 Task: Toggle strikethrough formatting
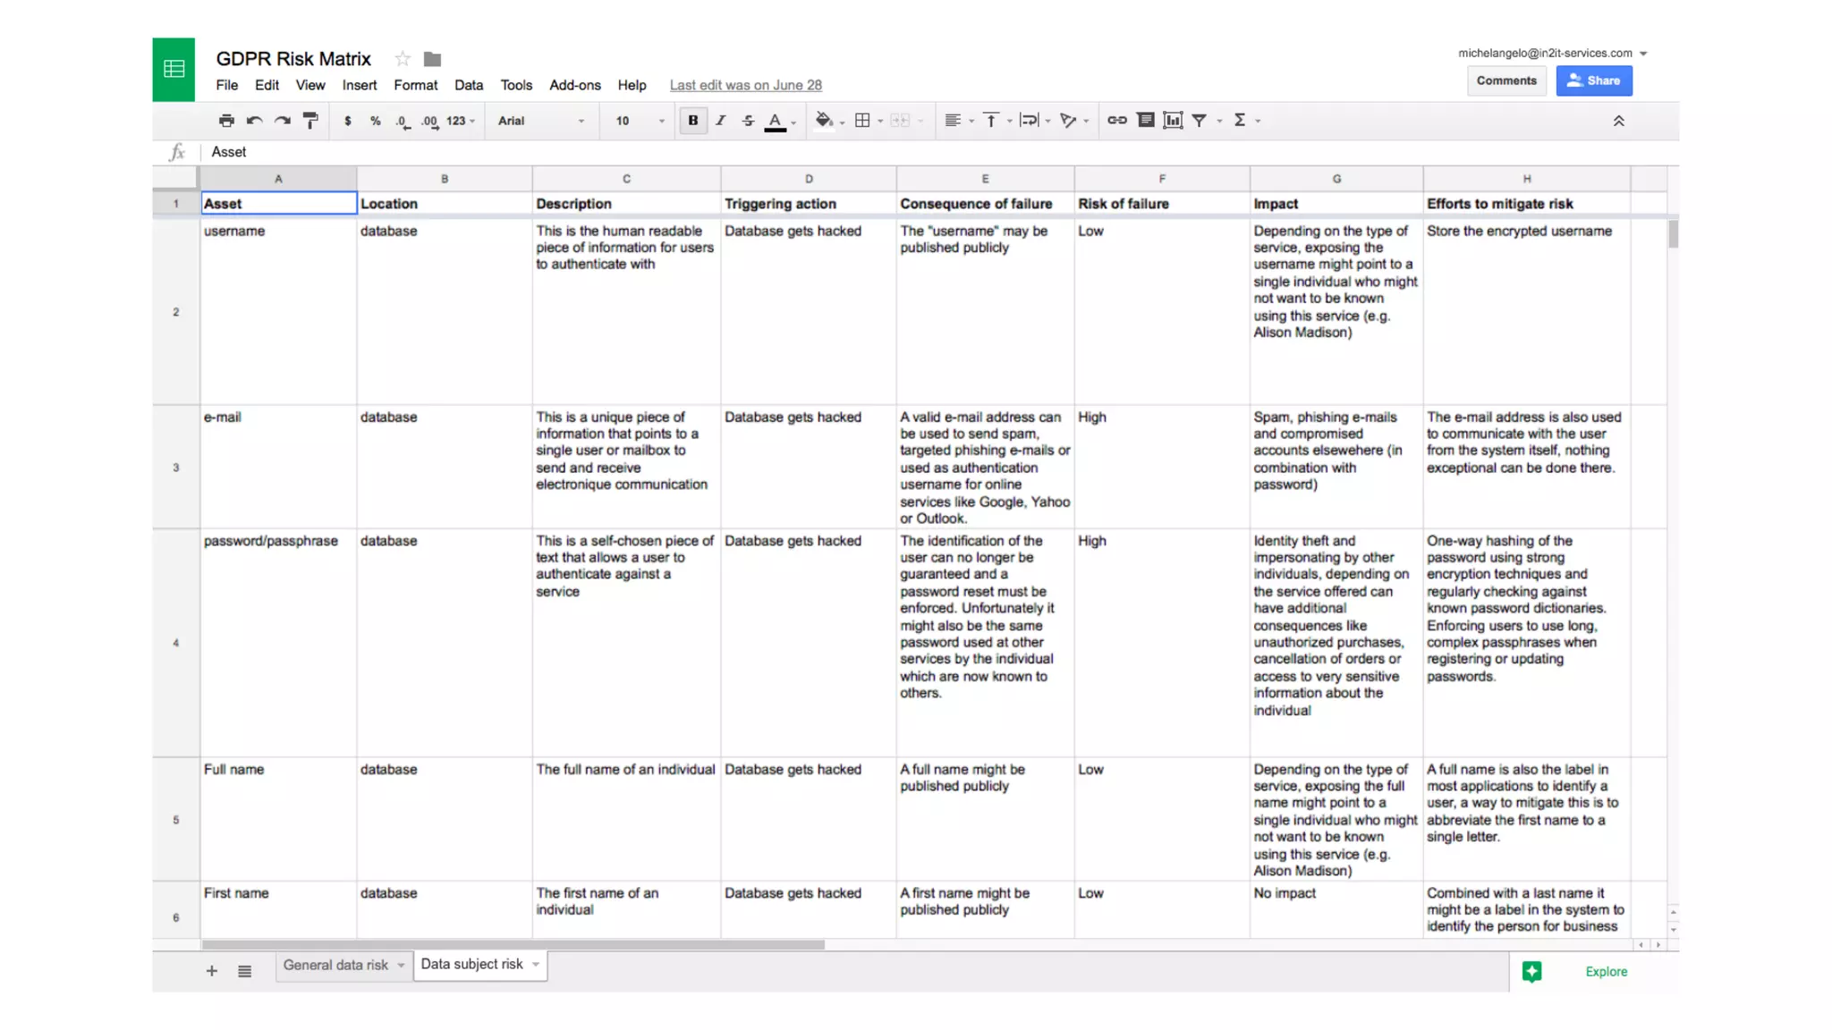point(748,121)
